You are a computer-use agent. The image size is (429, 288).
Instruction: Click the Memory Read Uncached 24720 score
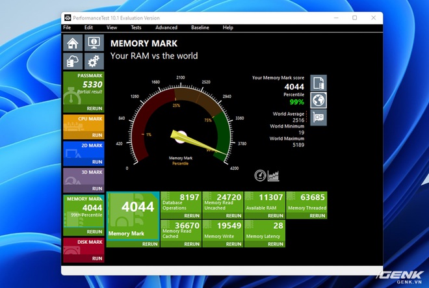click(x=229, y=197)
